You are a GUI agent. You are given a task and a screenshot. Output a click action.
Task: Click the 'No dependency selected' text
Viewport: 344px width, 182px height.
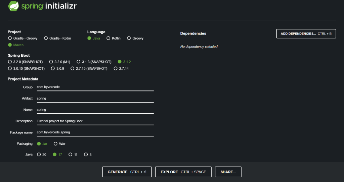(199, 47)
